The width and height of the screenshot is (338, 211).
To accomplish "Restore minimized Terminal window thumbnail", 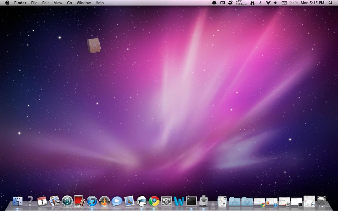I will point(297,202).
